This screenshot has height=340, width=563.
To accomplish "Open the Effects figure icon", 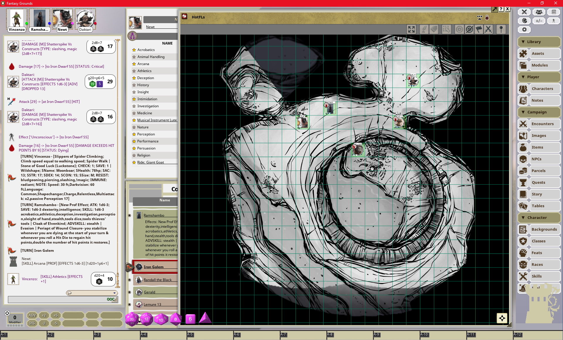I will [x=554, y=21].
